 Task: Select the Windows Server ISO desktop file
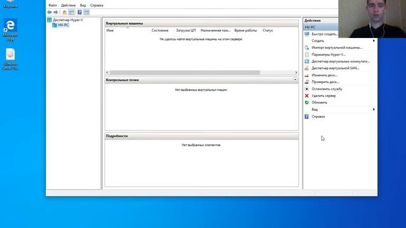coord(10,59)
